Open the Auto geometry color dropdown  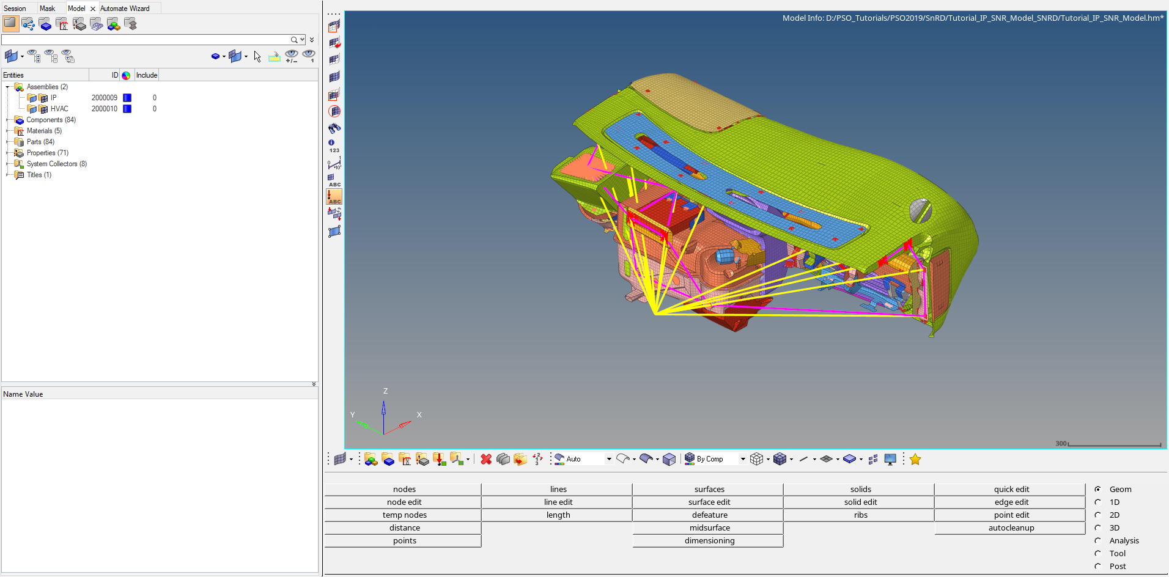(608, 459)
